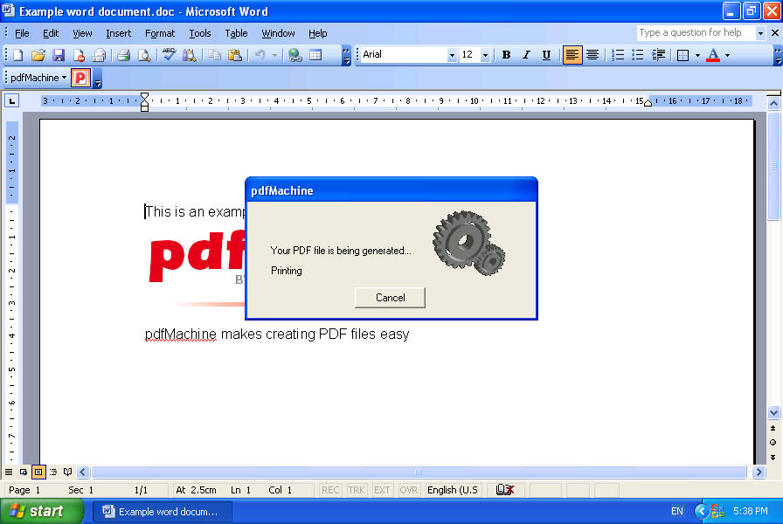
Task: Create a new blank document
Action: (17, 54)
